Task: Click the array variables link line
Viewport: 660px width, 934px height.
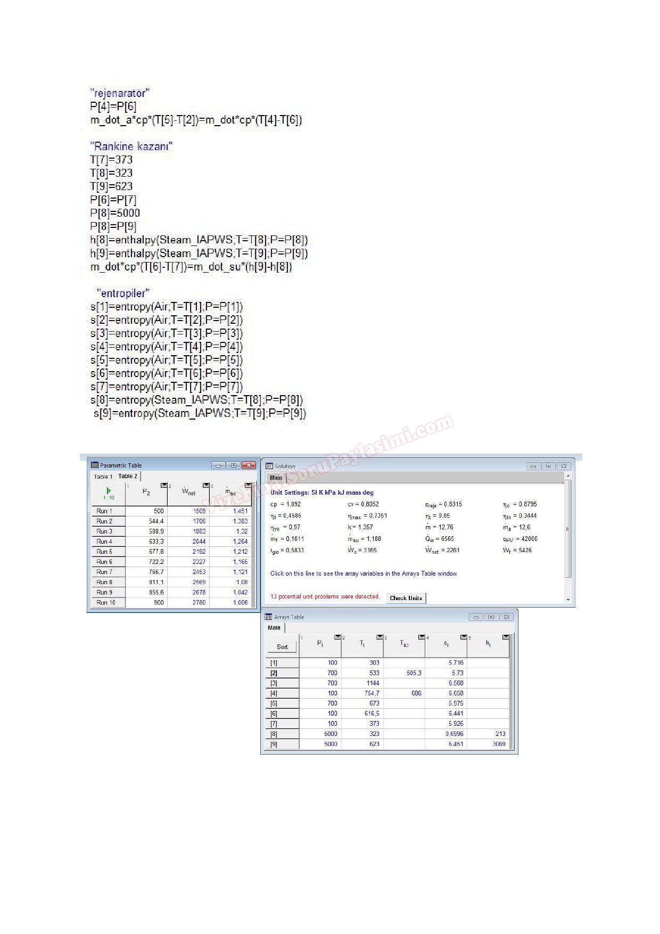Action: (x=363, y=573)
